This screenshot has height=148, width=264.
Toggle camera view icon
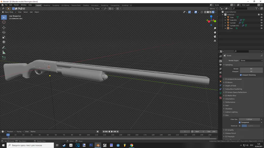pos(215,37)
